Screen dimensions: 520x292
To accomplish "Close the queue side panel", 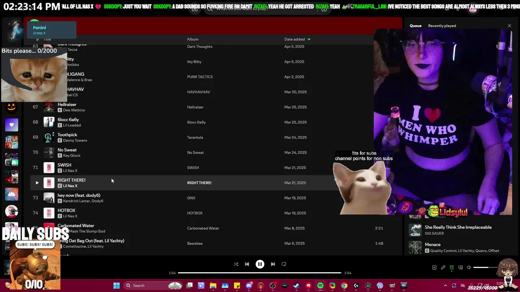I will click(x=509, y=26).
